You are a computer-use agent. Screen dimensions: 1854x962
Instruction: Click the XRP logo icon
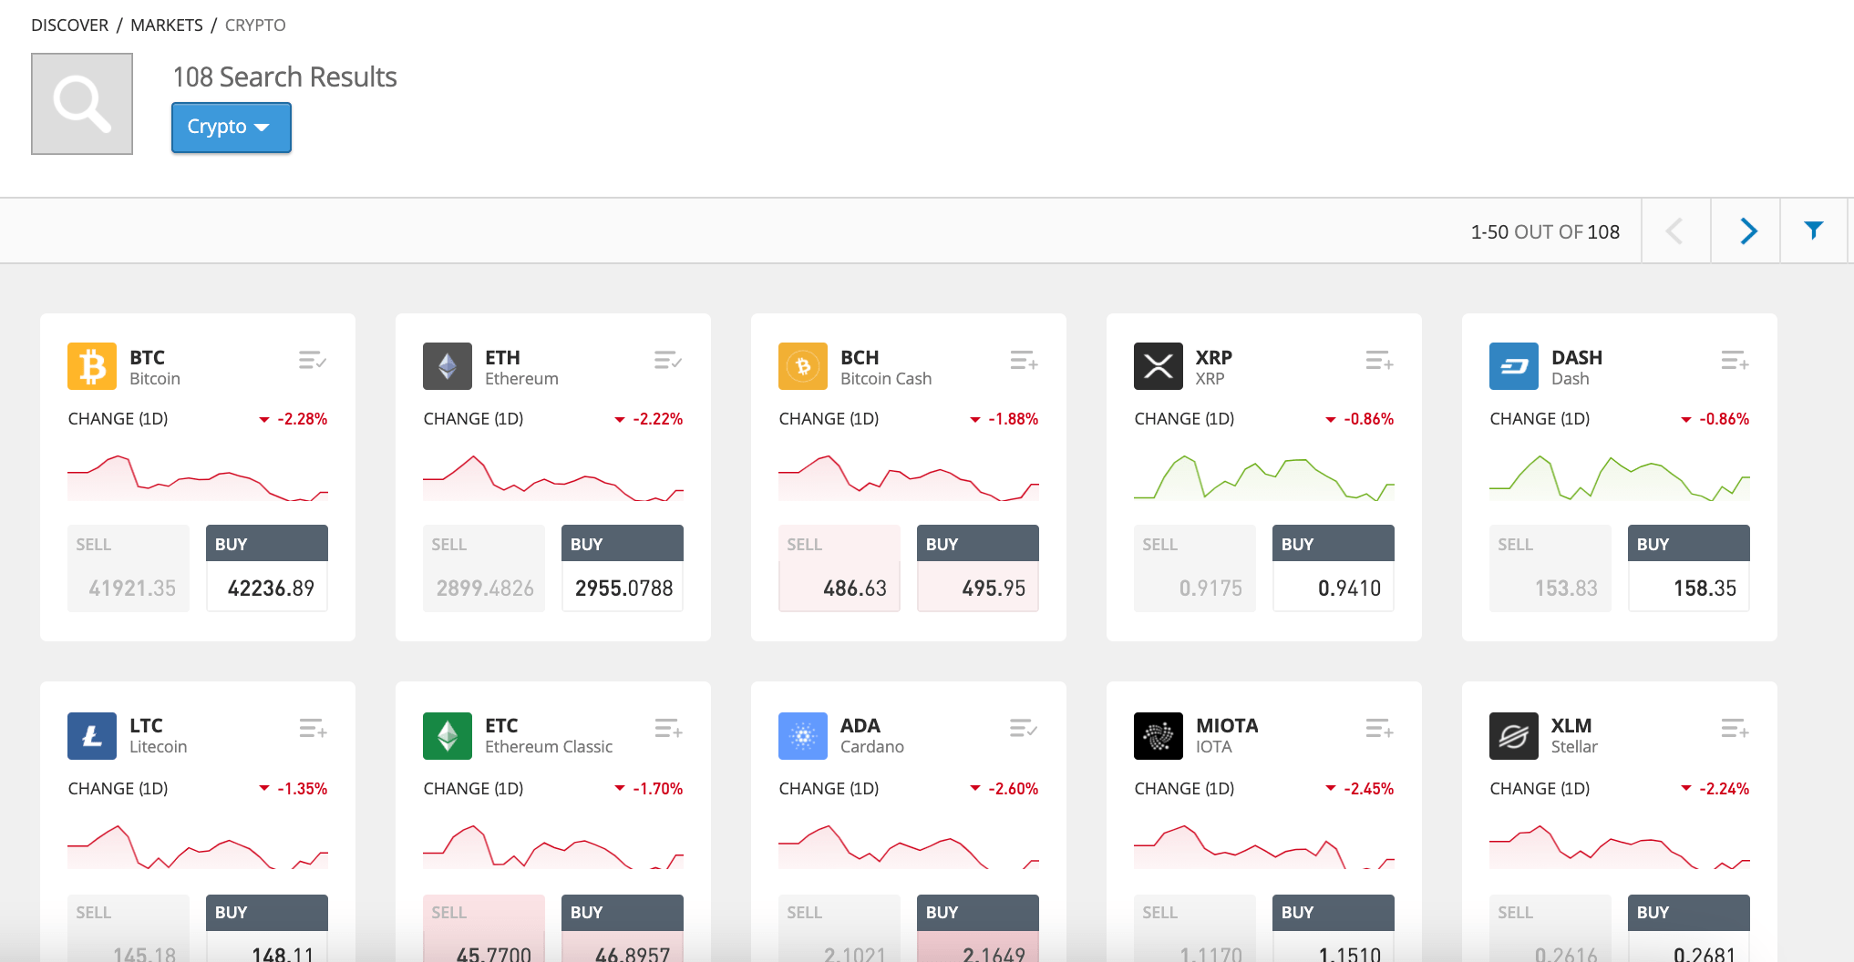tap(1159, 366)
